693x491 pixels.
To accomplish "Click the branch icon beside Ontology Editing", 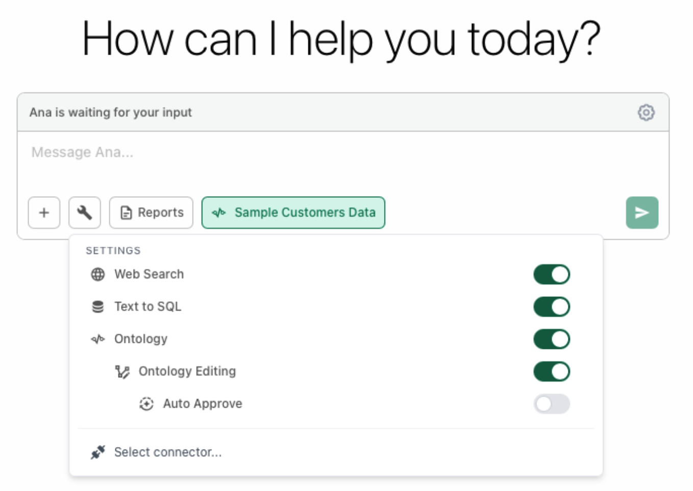I will 123,371.
